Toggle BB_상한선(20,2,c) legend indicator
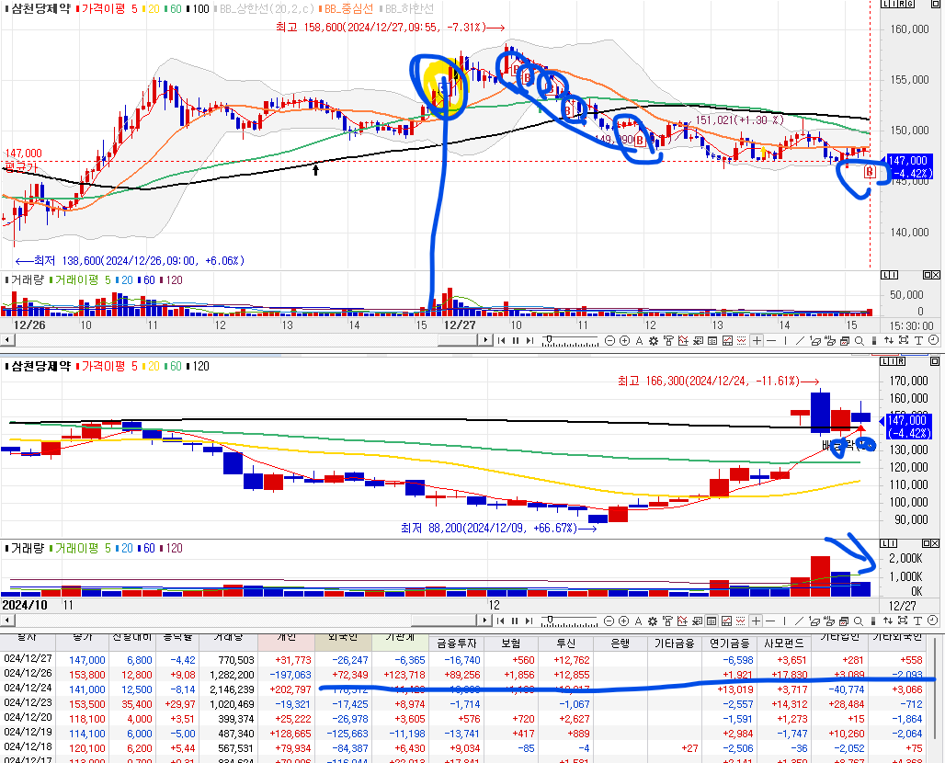Viewport: 945px width, 763px height. point(267,9)
